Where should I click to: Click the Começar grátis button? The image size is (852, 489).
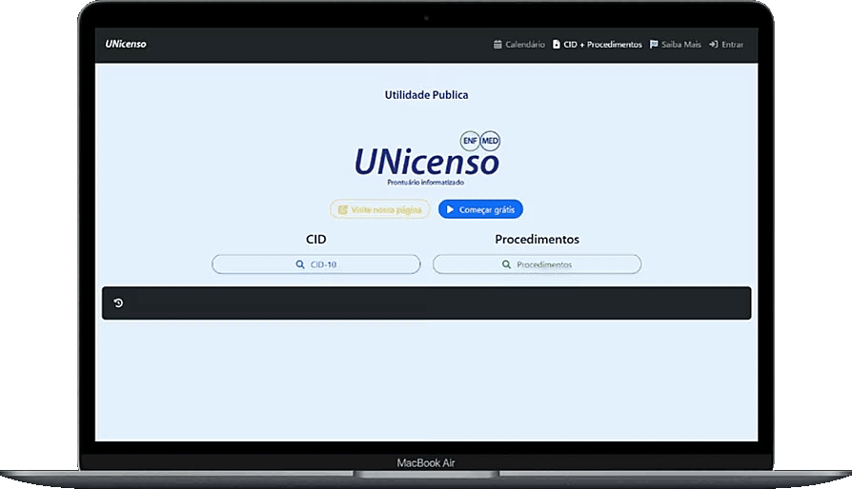pos(480,209)
